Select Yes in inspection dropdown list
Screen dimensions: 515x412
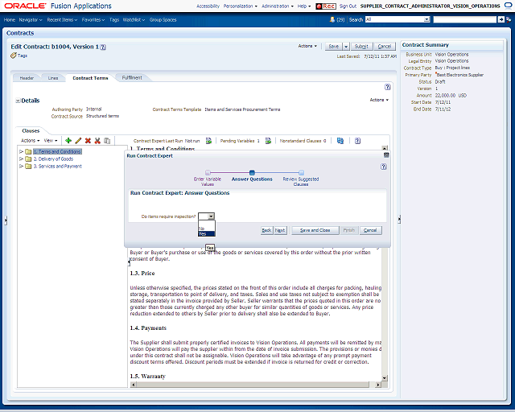point(207,233)
